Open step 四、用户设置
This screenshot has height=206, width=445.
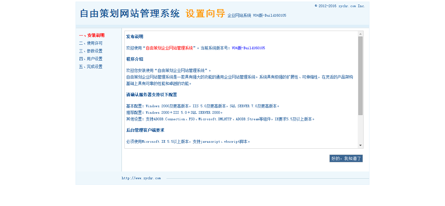[91, 59]
